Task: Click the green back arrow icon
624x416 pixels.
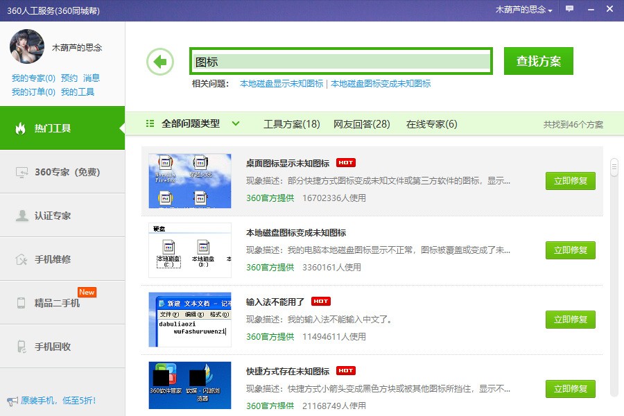Action: coord(160,62)
